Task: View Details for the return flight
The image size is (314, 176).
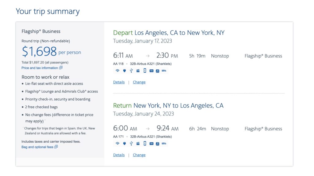Action: [x=119, y=155]
